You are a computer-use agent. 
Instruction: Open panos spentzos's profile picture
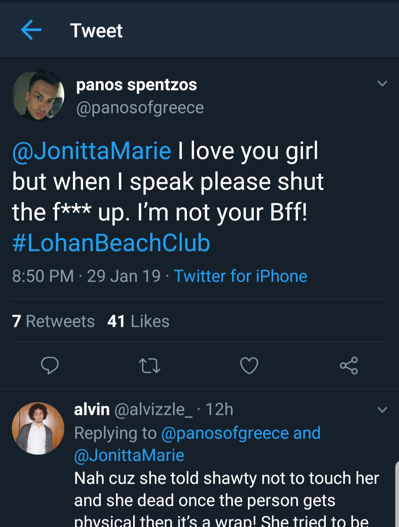click(38, 95)
